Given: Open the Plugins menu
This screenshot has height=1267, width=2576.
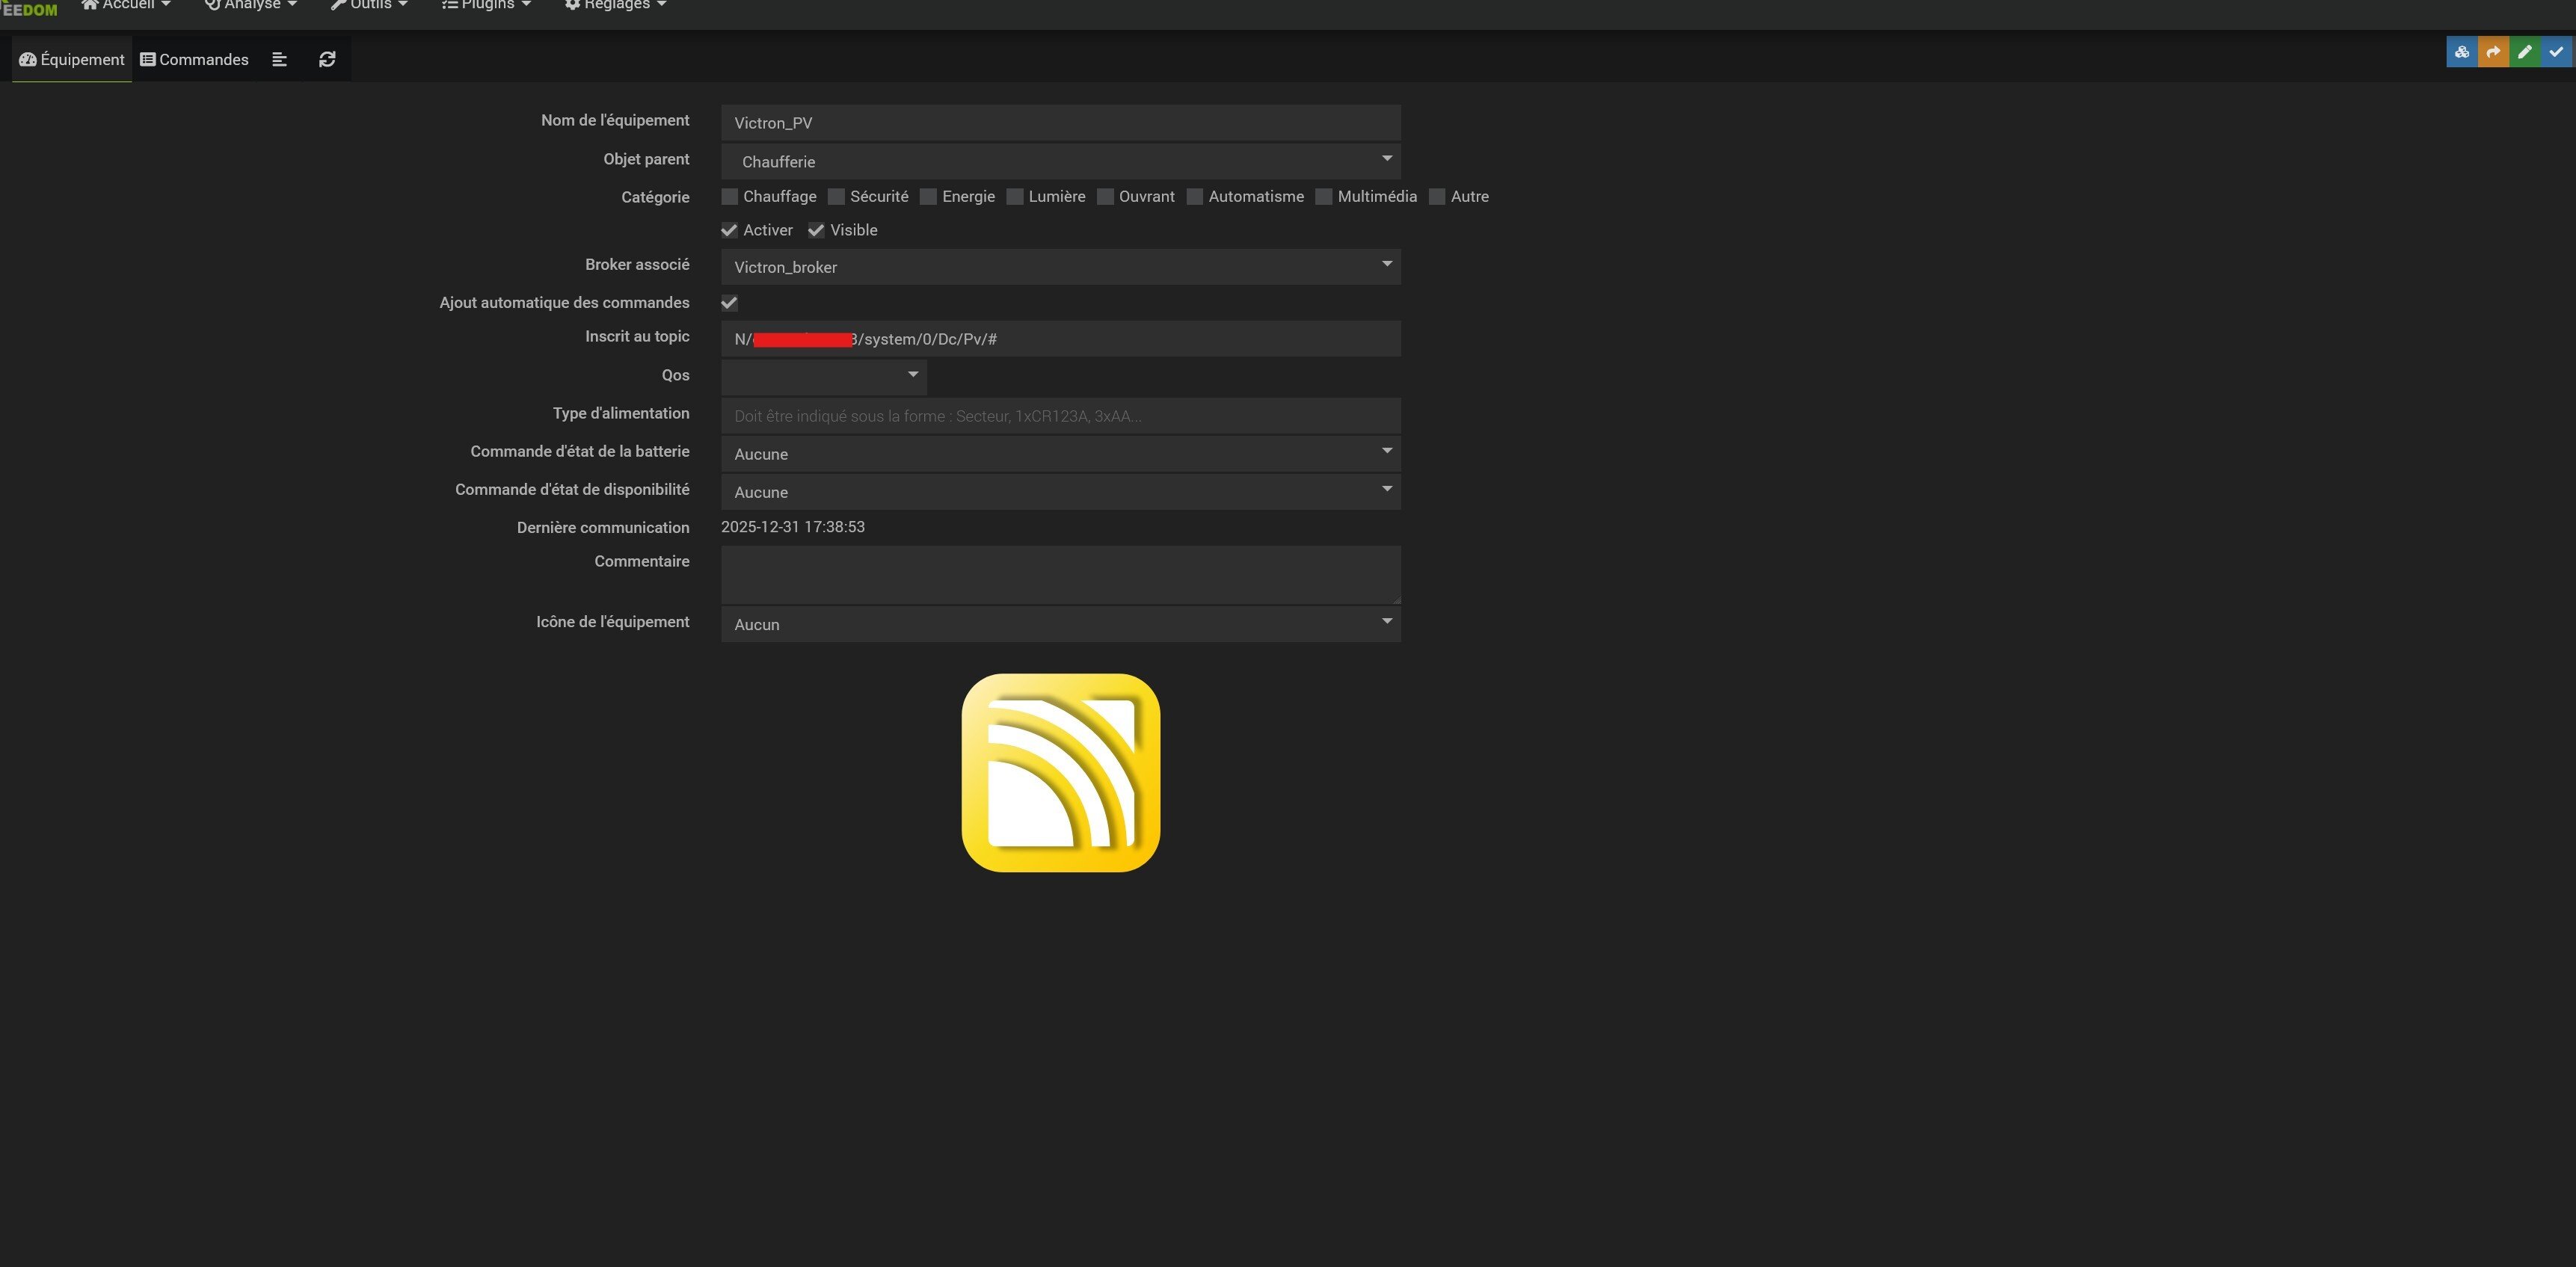Looking at the screenshot, I should 486,6.
